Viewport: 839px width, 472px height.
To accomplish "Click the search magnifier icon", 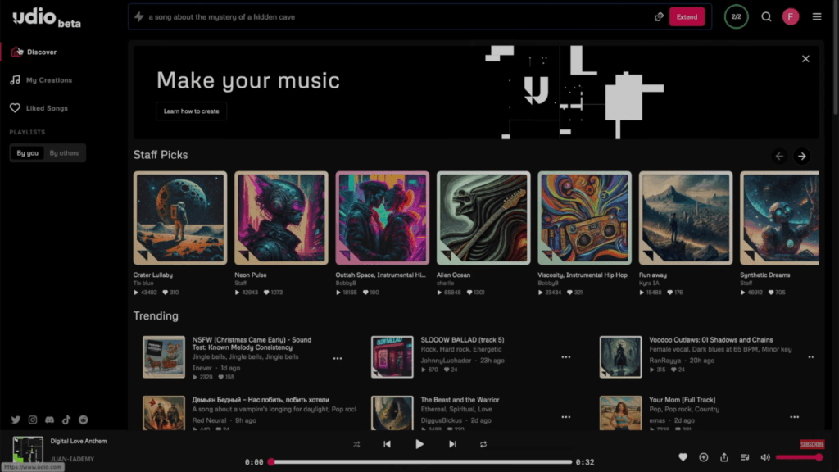I will point(765,16).
